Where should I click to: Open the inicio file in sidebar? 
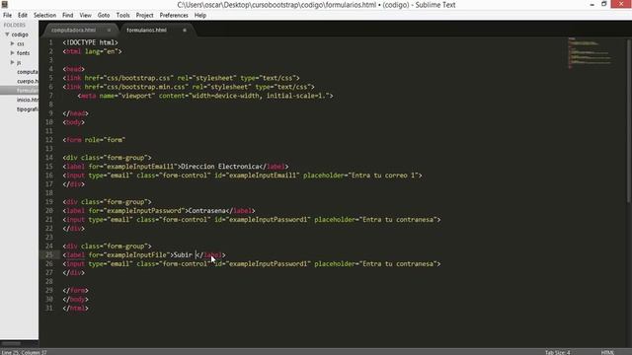point(28,100)
